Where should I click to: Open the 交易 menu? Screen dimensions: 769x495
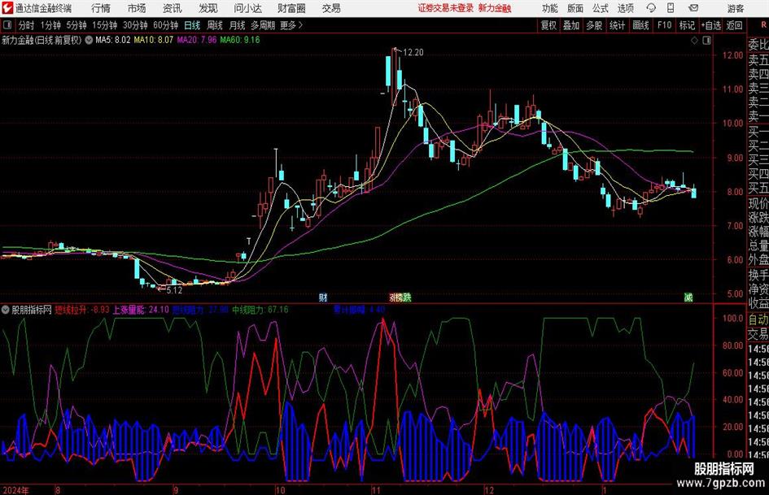[331, 8]
